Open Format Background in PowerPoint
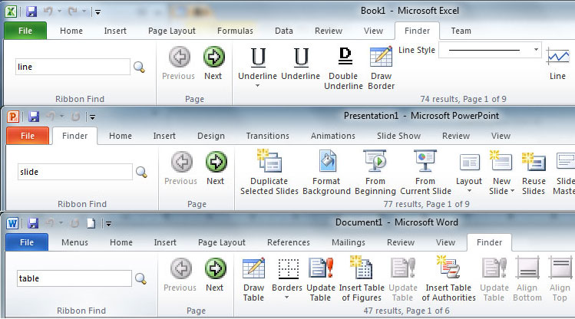Image resolution: width=575 pixels, height=319 pixels. click(x=326, y=173)
